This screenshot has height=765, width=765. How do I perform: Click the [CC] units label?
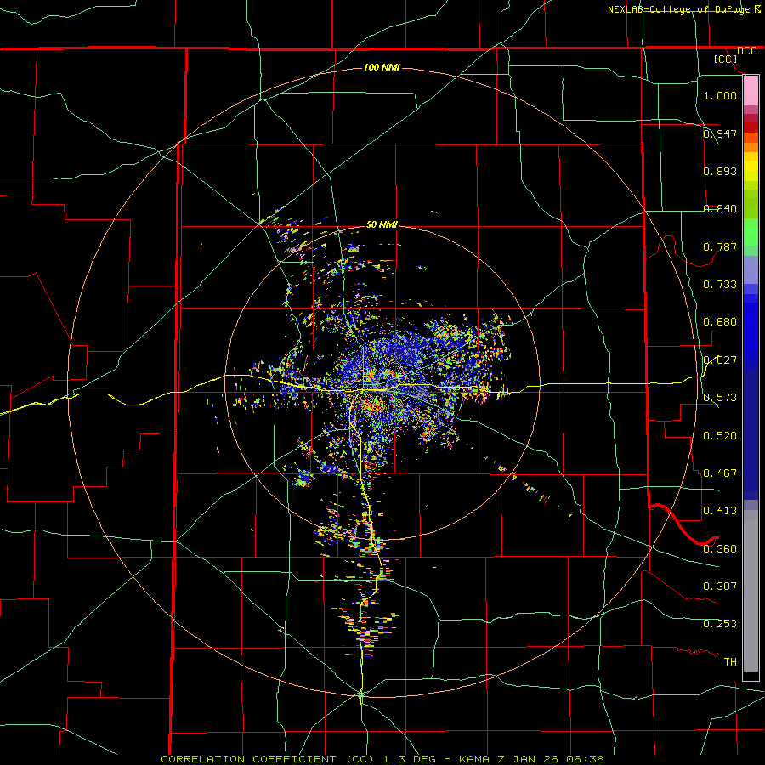pos(726,59)
